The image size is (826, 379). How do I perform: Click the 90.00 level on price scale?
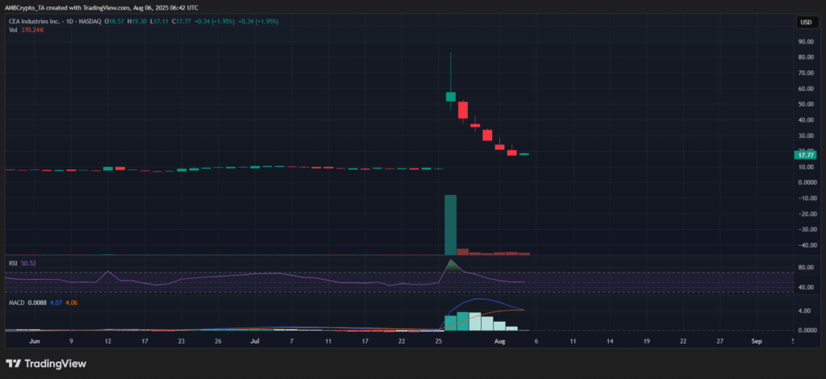pyautogui.click(x=806, y=42)
